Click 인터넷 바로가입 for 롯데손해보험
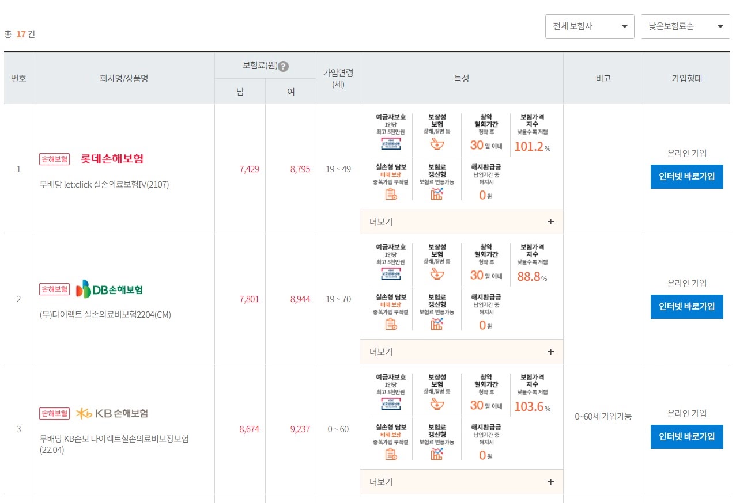 click(686, 177)
